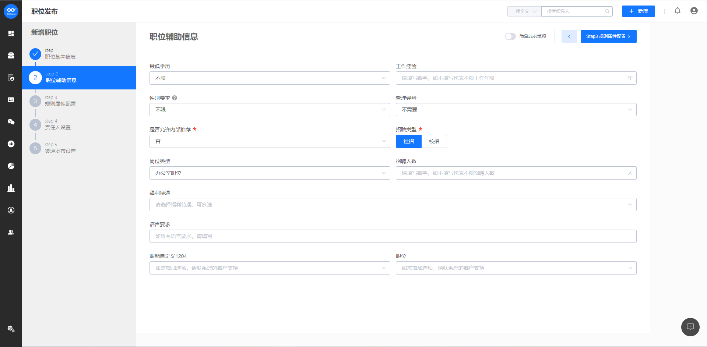
Task: Toggle the 隐藏非必填项 switch
Action: click(510, 36)
